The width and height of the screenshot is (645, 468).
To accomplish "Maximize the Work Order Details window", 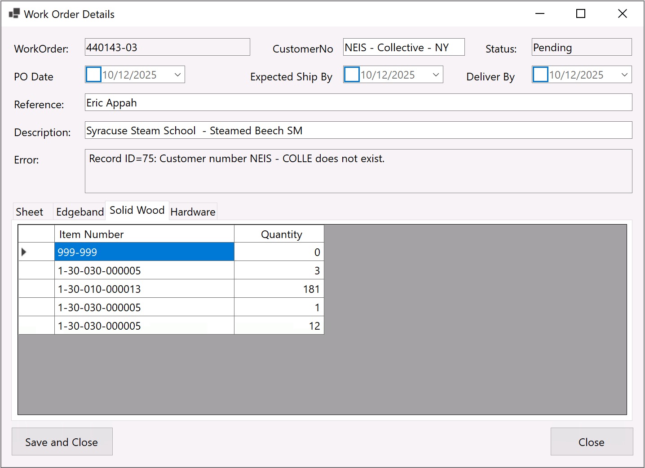I will click(580, 14).
